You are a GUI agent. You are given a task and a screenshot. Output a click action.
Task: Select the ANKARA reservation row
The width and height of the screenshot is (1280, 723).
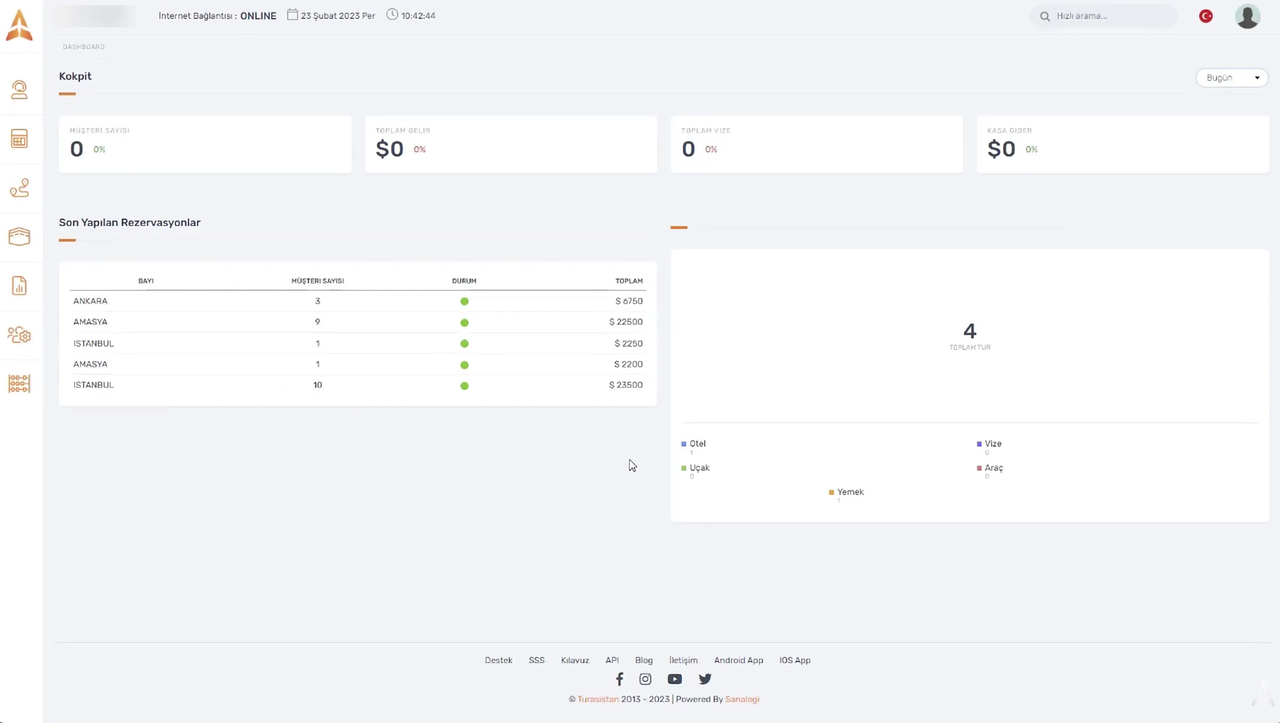tap(358, 301)
